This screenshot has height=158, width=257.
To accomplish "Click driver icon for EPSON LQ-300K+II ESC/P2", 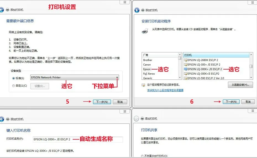I will tap(185, 74).
